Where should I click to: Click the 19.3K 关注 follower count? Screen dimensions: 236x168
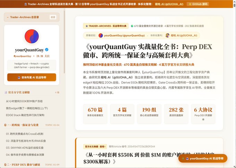(43, 56)
